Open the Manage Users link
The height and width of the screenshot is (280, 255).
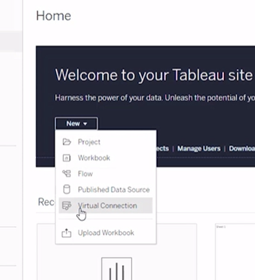coord(199,149)
